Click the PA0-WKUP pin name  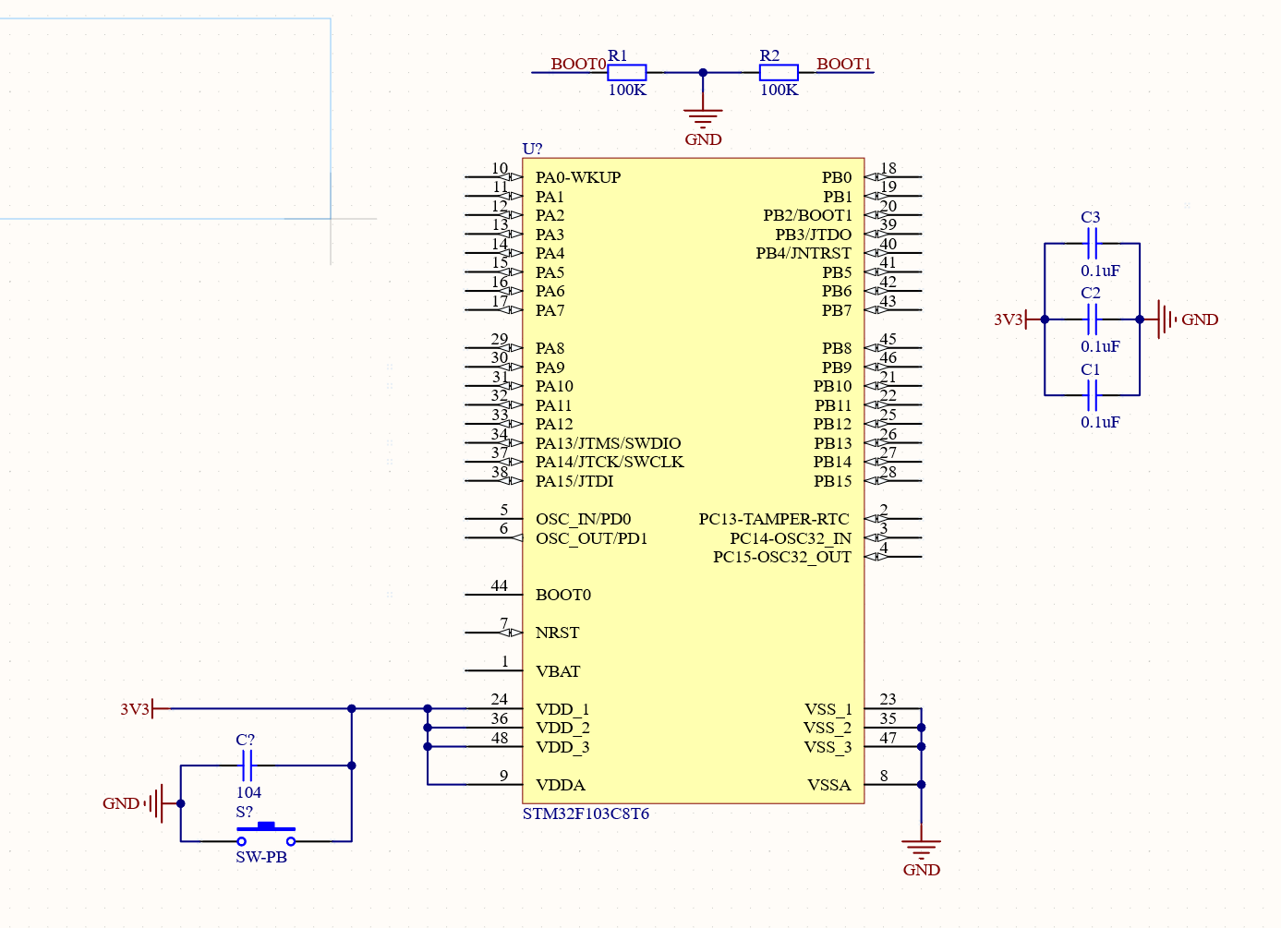578,177
